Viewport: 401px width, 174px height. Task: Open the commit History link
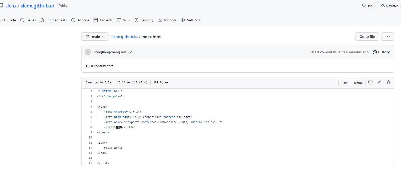click(x=381, y=52)
